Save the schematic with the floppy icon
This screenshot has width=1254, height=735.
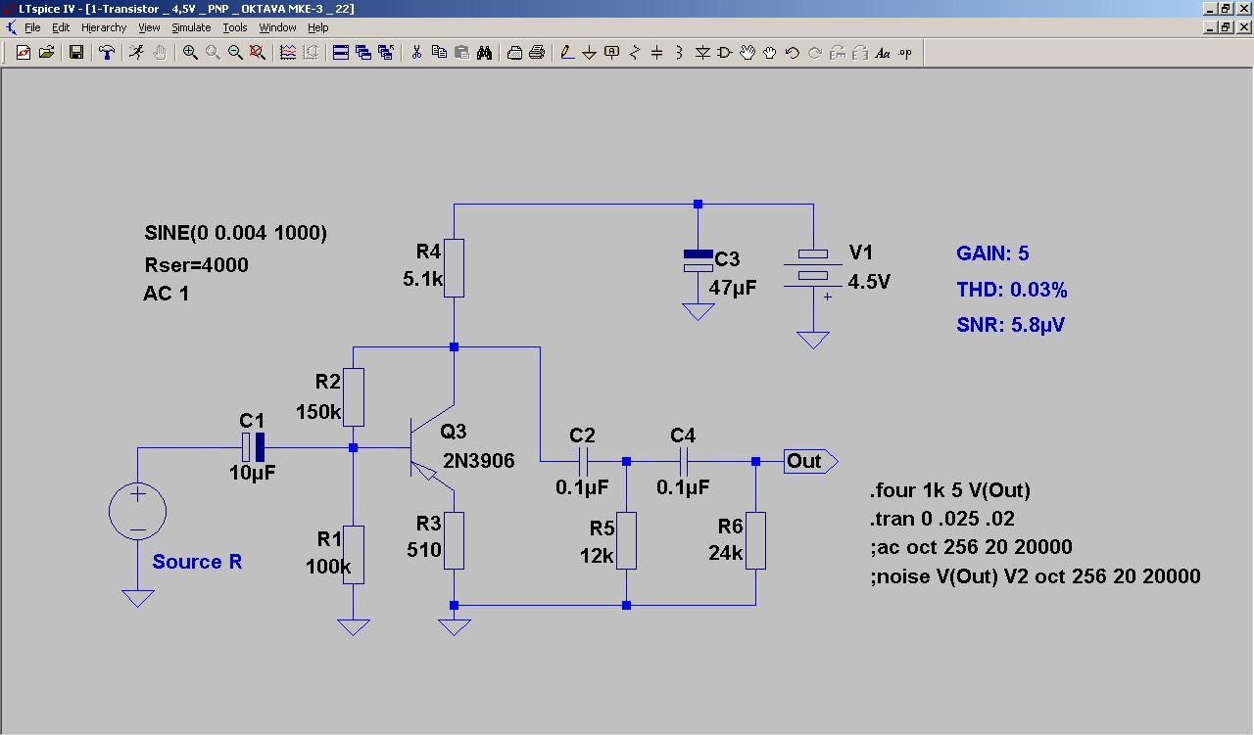coord(76,53)
